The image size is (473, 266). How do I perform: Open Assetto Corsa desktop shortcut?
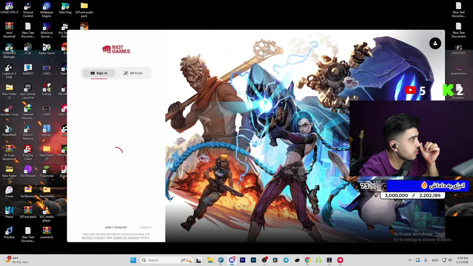9,110
